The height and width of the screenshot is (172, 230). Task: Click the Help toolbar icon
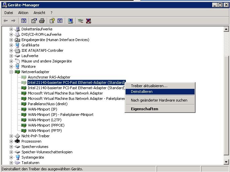[52, 21]
